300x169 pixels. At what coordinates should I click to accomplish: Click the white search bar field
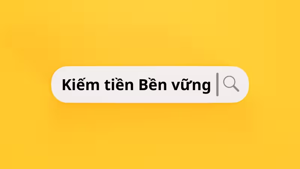click(150, 84)
